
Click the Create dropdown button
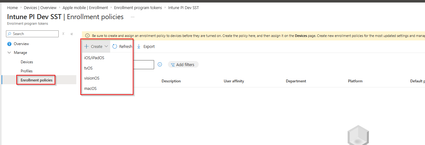coord(96,46)
